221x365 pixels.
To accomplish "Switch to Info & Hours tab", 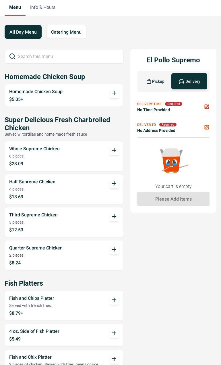I will pyautogui.click(x=43, y=7).
